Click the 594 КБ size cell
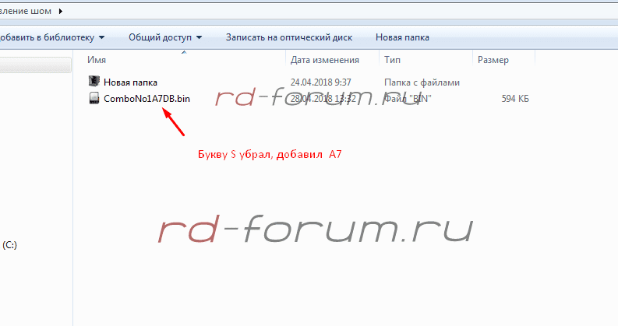 515,99
